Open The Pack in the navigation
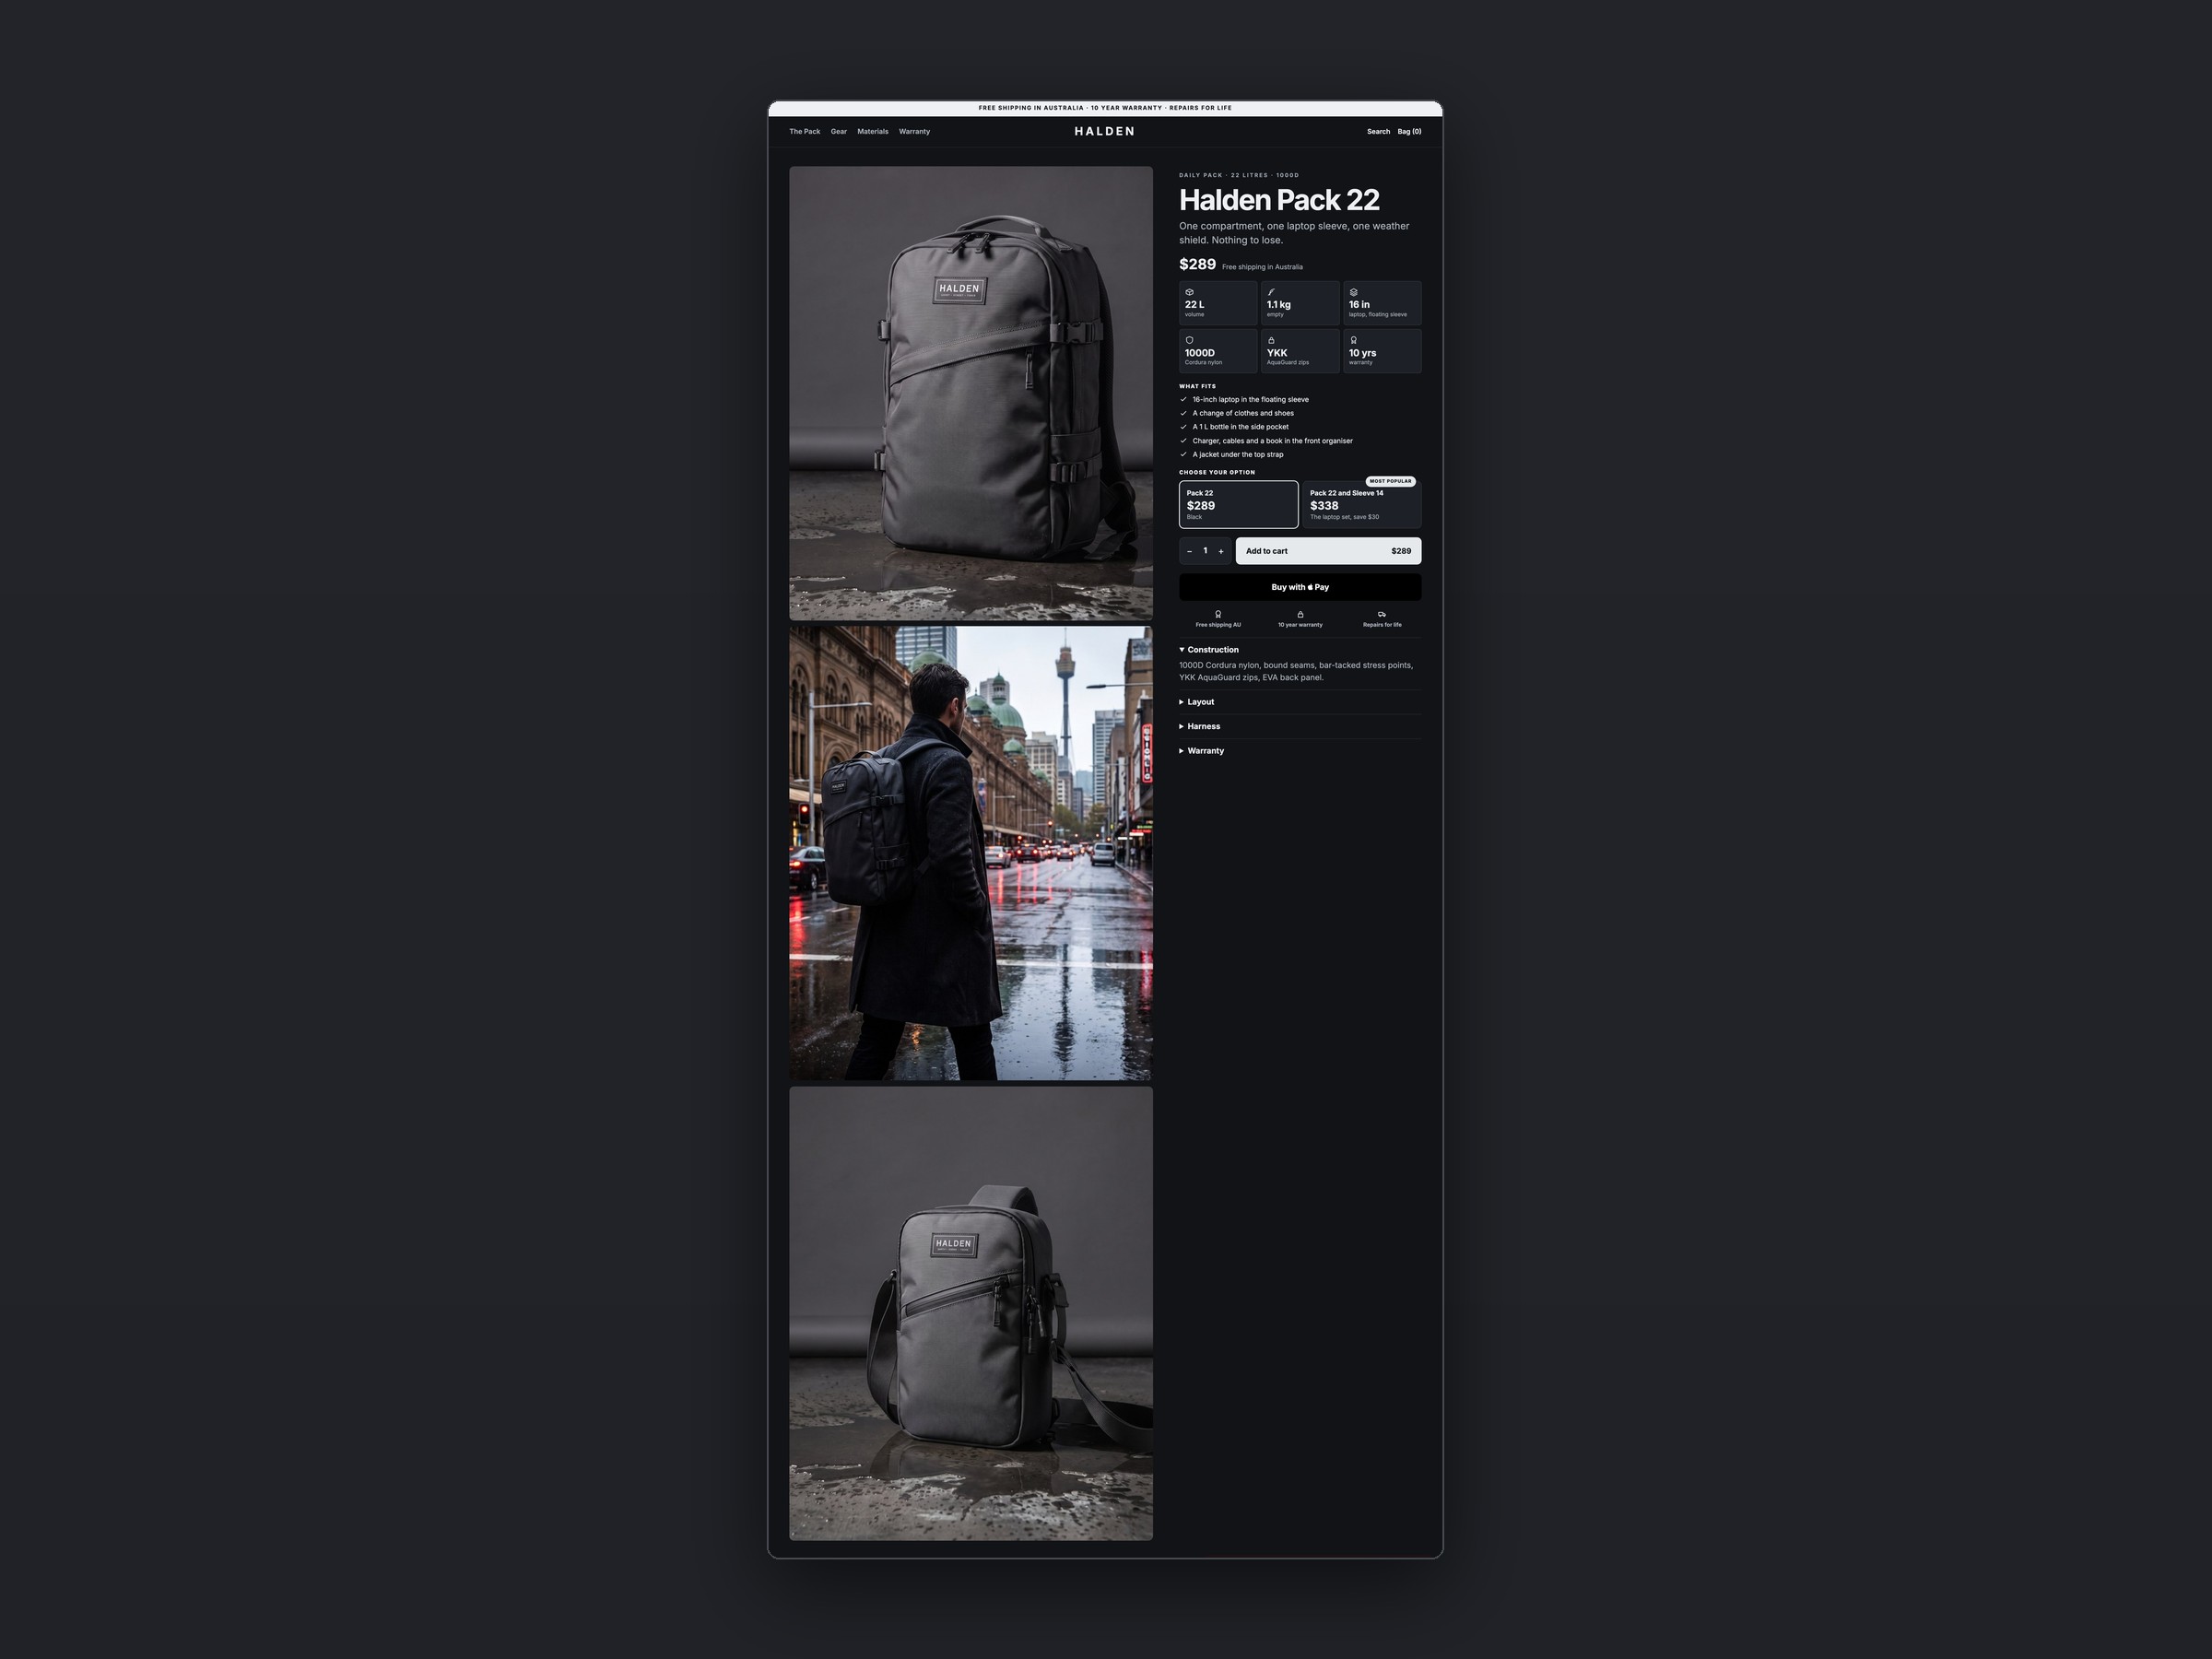 coord(804,132)
